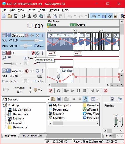Click the Publish person icon in toolbar
The image size is (125, 144).
pos(29,16)
